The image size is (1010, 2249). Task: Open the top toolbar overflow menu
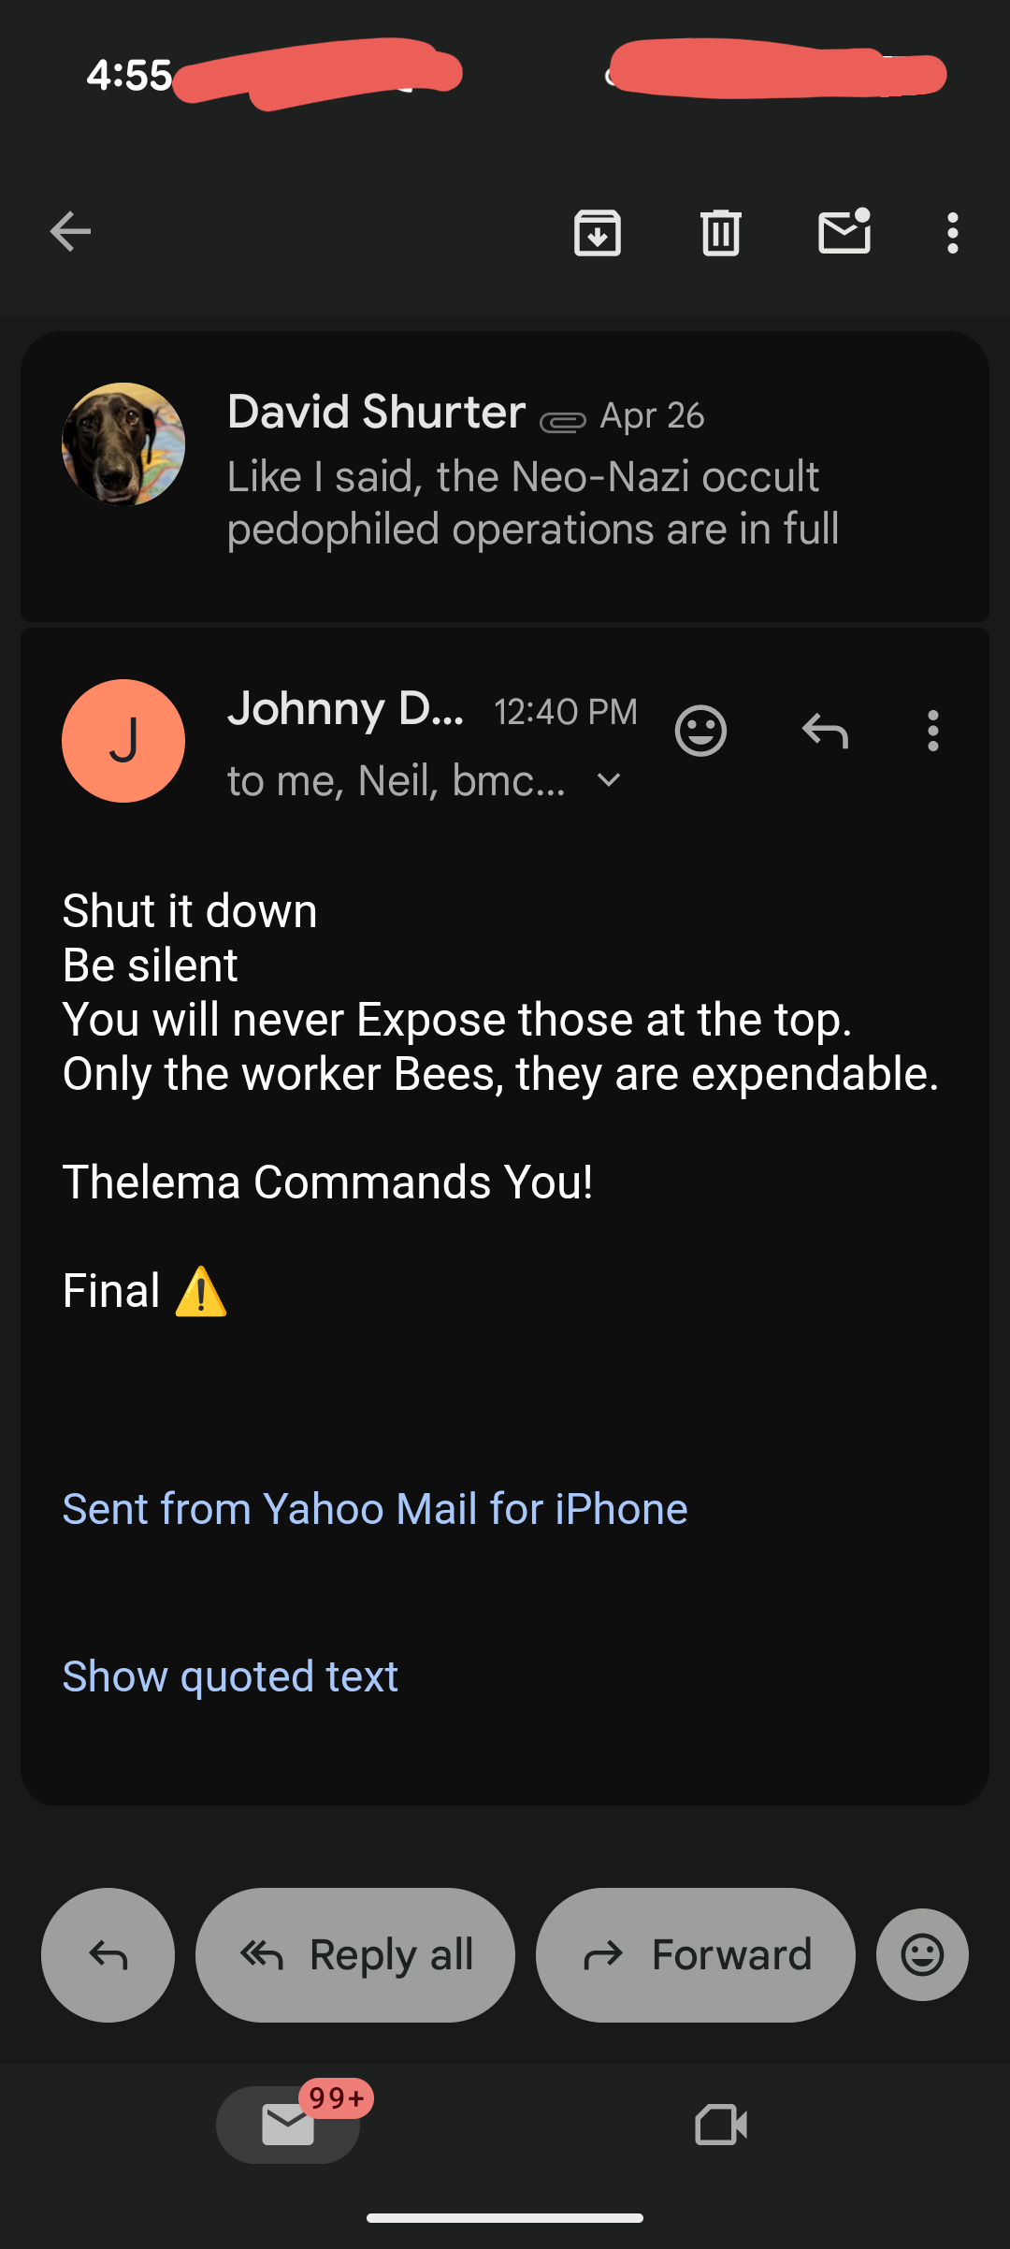click(x=952, y=232)
